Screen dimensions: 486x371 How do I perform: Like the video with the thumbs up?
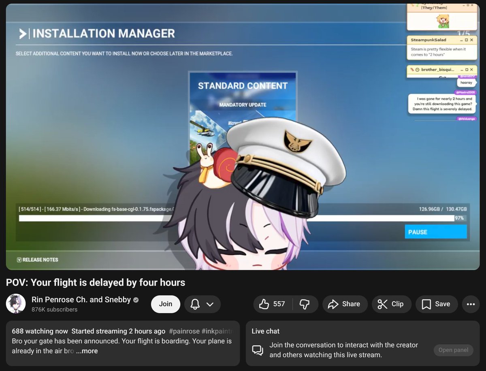click(273, 304)
